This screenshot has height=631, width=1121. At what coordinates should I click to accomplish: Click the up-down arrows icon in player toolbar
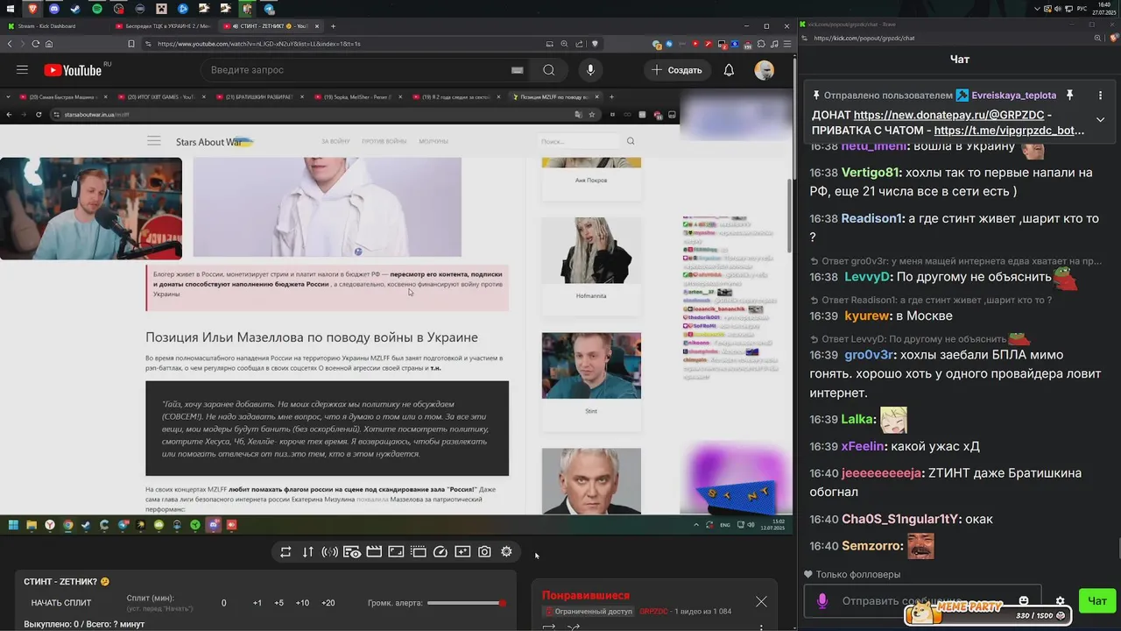point(307,551)
